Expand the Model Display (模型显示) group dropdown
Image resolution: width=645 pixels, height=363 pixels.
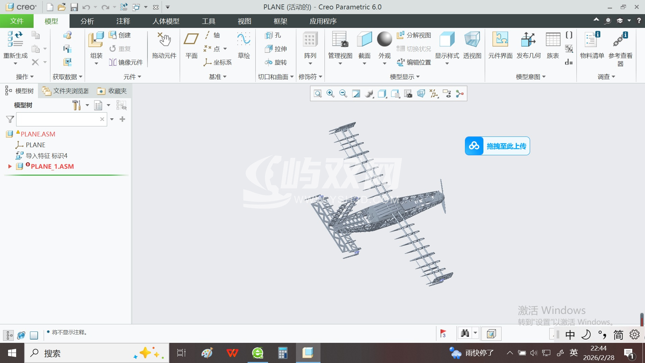click(x=405, y=77)
